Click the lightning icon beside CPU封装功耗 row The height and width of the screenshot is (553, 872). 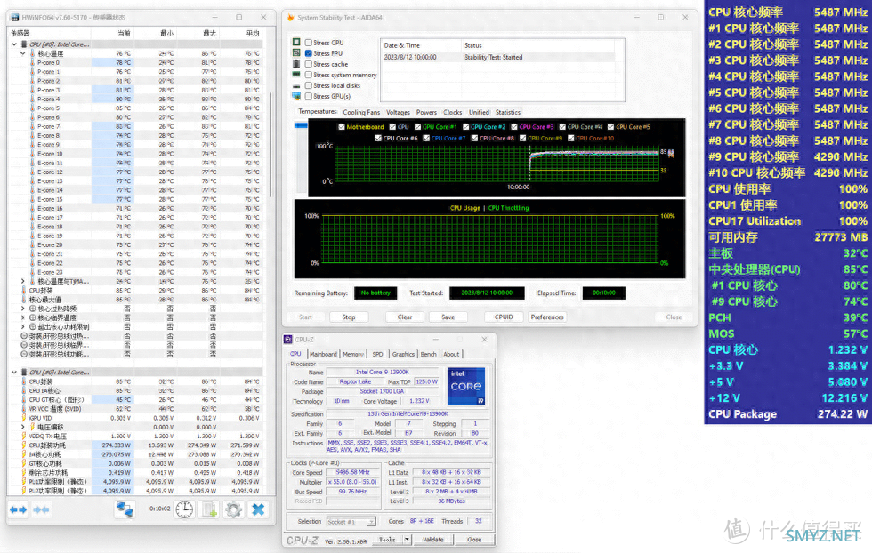tap(24, 445)
